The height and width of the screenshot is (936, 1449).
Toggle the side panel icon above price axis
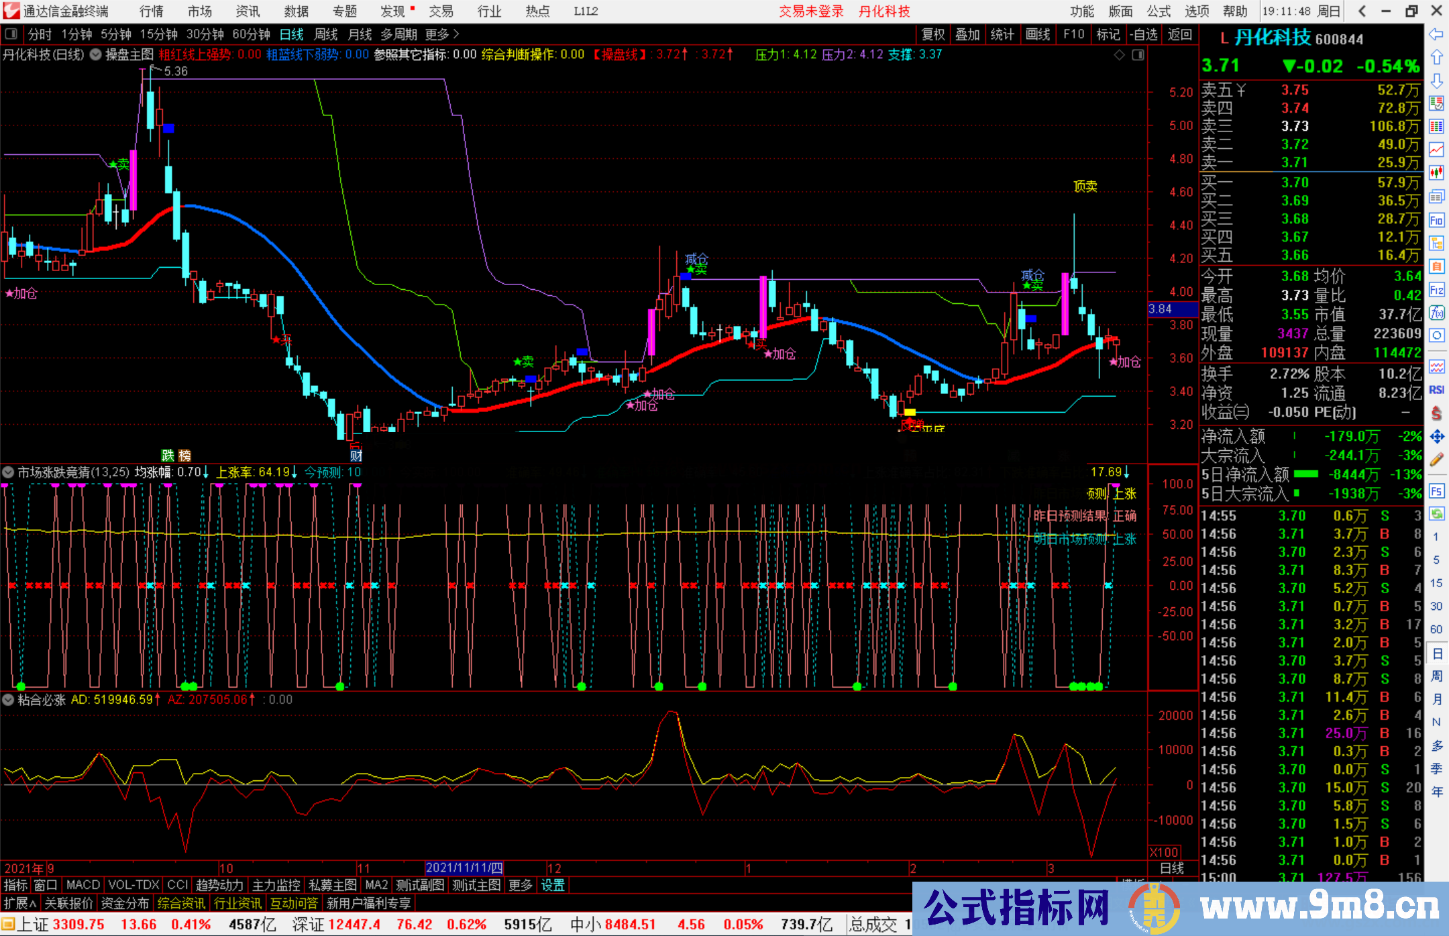pos(1138,55)
